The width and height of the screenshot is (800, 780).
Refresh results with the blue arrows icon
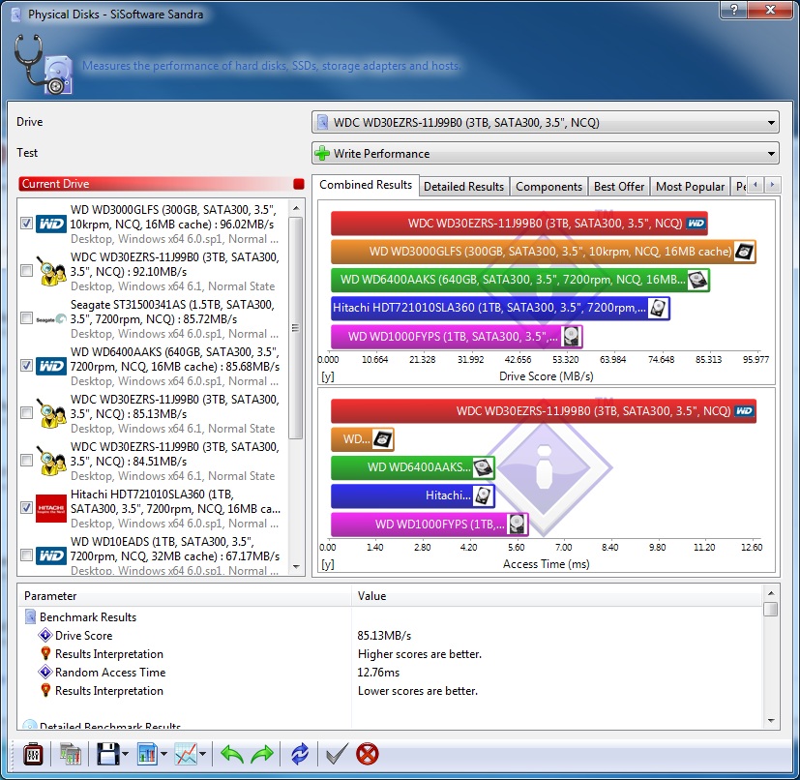point(300,754)
